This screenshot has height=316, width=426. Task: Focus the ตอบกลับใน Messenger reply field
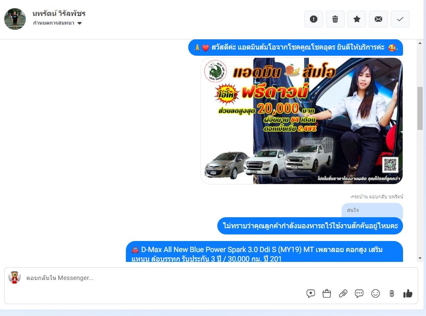point(211,278)
